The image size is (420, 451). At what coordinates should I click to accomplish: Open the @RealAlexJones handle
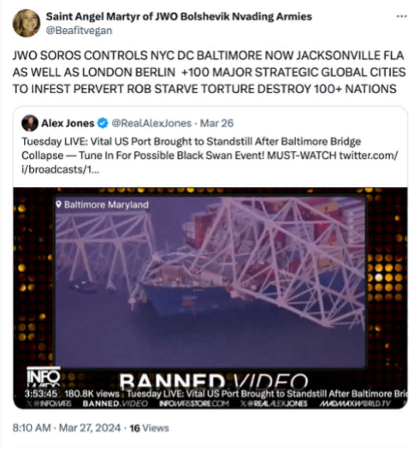[x=151, y=123]
